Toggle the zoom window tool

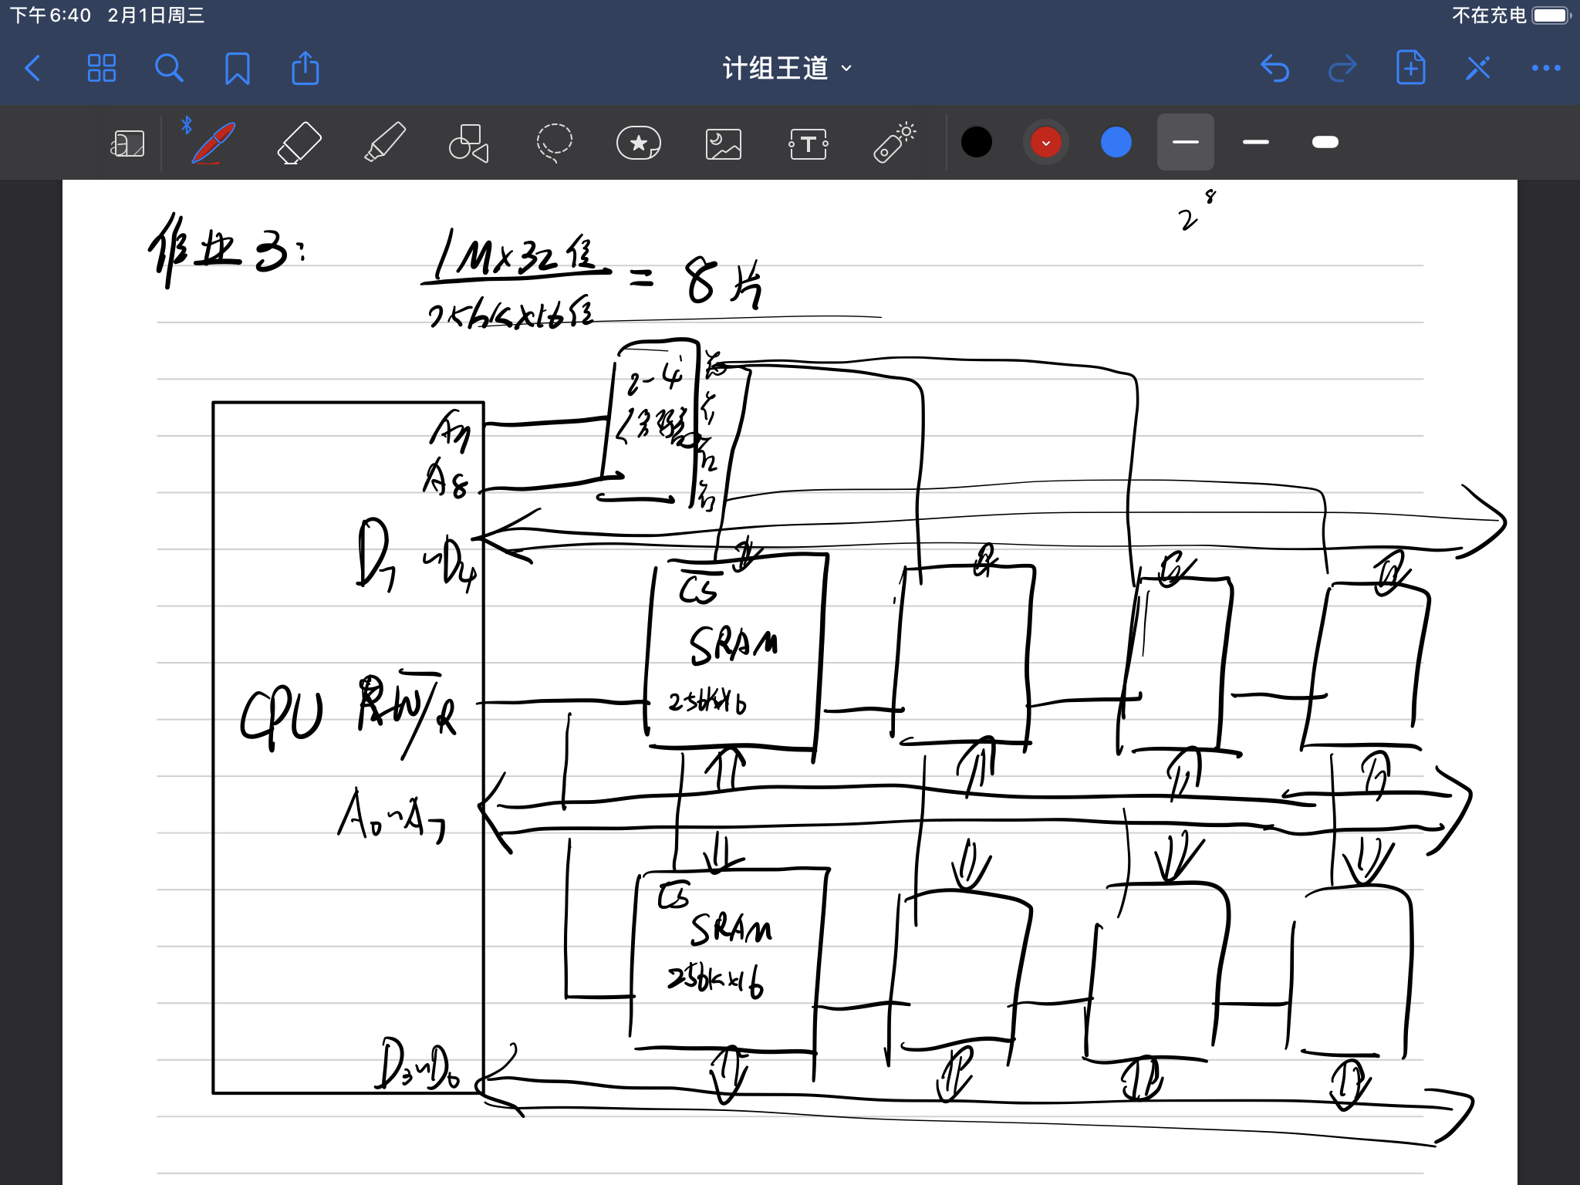[127, 143]
